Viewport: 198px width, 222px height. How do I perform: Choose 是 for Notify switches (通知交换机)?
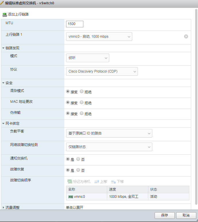click(x=68, y=159)
